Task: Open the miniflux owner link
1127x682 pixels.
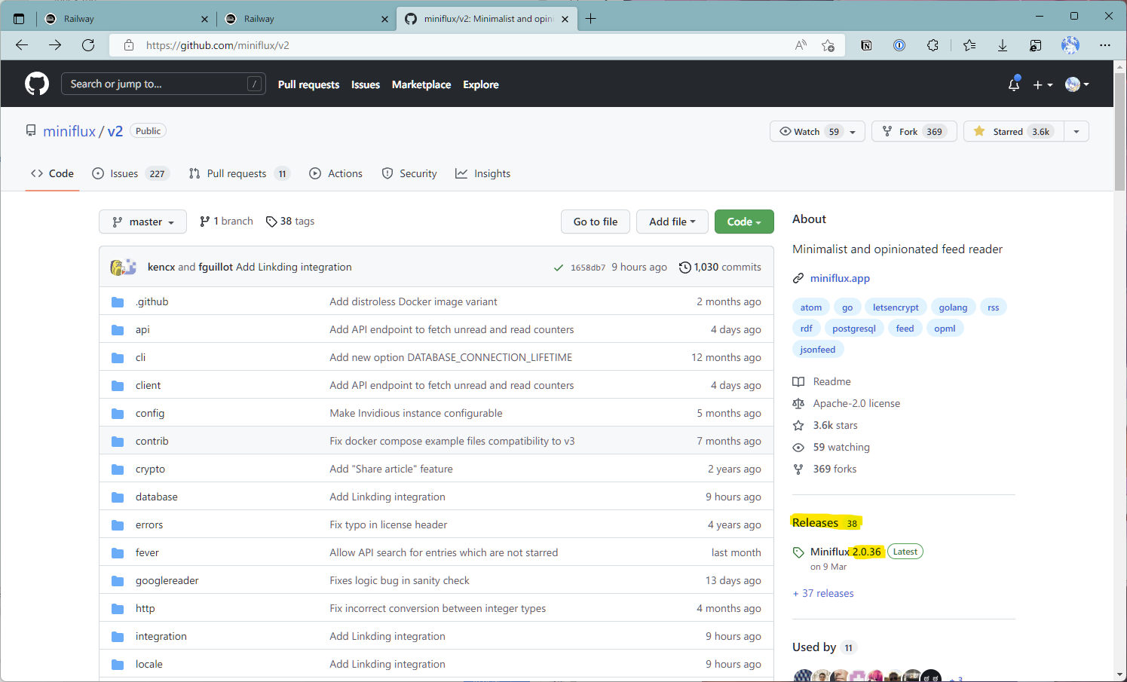Action: click(x=69, y=131)
